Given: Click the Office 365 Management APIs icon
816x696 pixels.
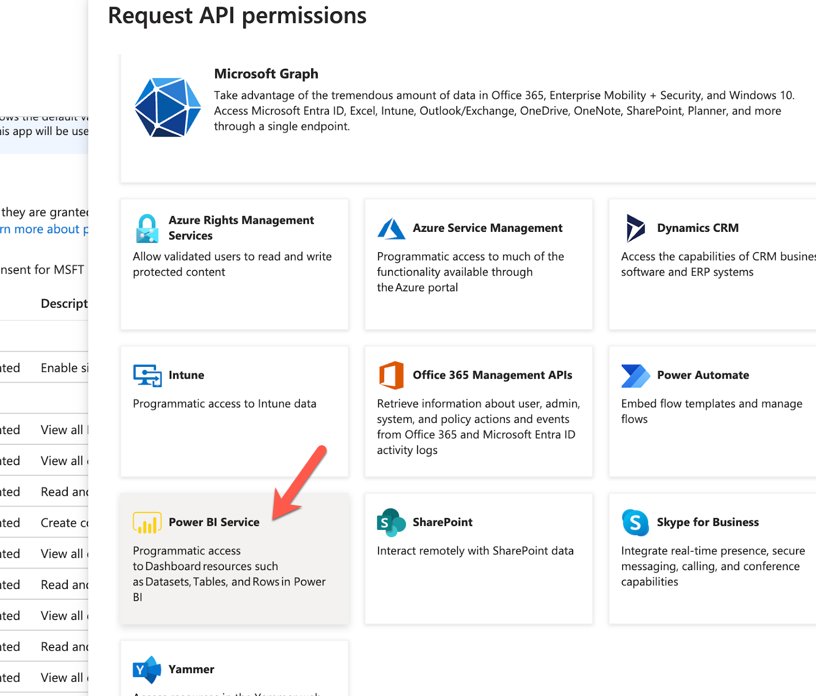Looking at the screenshot, I should pyautogui.click(x=391, y=376).
